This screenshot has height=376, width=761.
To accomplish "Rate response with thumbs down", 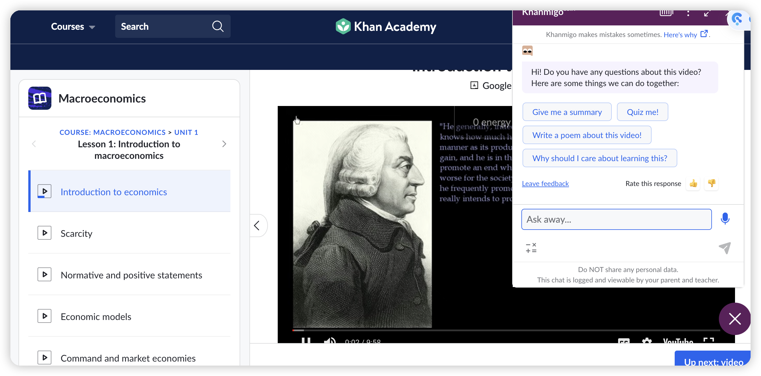I will pyautogui.click(x=711, y=183).
